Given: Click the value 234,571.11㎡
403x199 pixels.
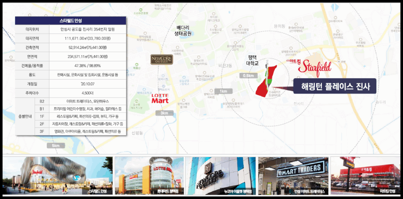Looking at the screenshot, I should pyautogui.click(x=78, y=56).
